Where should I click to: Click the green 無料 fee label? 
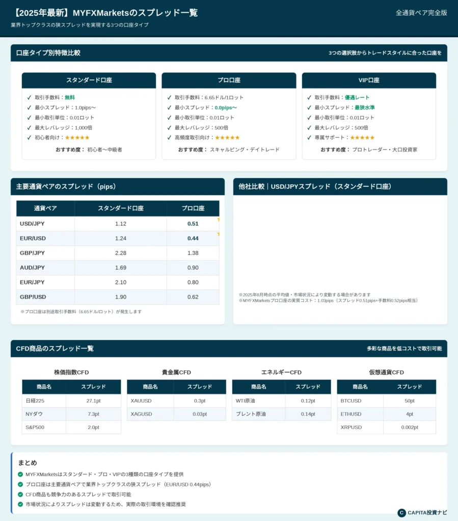click(70, 97)
